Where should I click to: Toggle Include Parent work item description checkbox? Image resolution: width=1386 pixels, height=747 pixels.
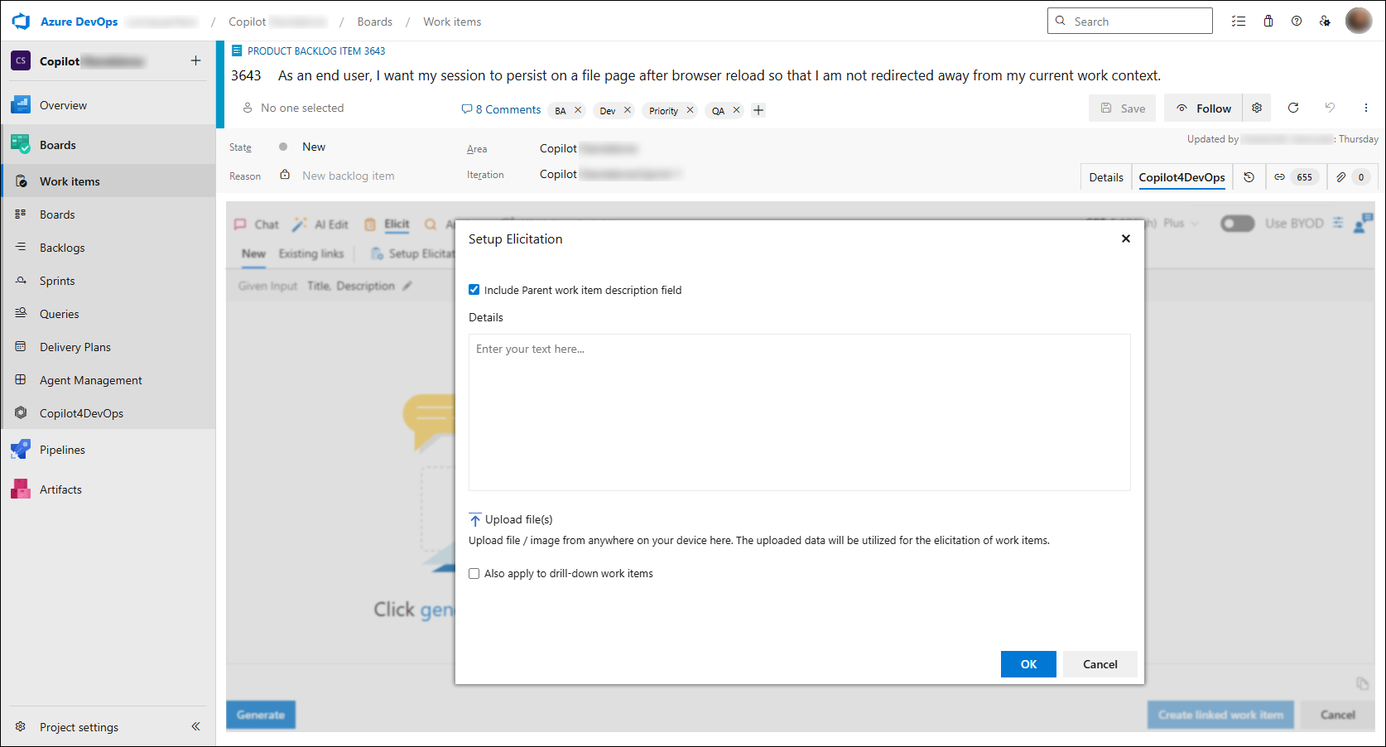tap(474, 290)
